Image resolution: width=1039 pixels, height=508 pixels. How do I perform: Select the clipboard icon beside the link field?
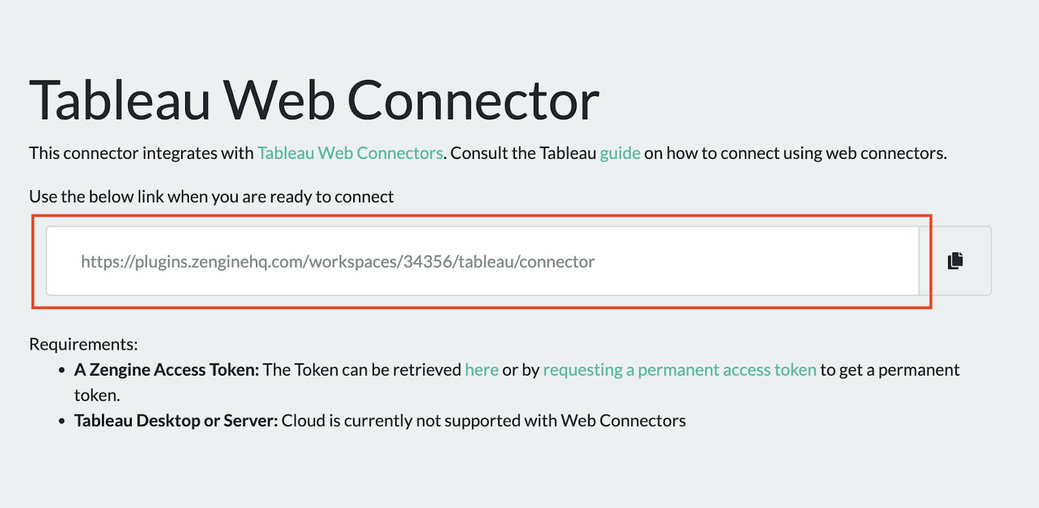[x=955, y=260]
